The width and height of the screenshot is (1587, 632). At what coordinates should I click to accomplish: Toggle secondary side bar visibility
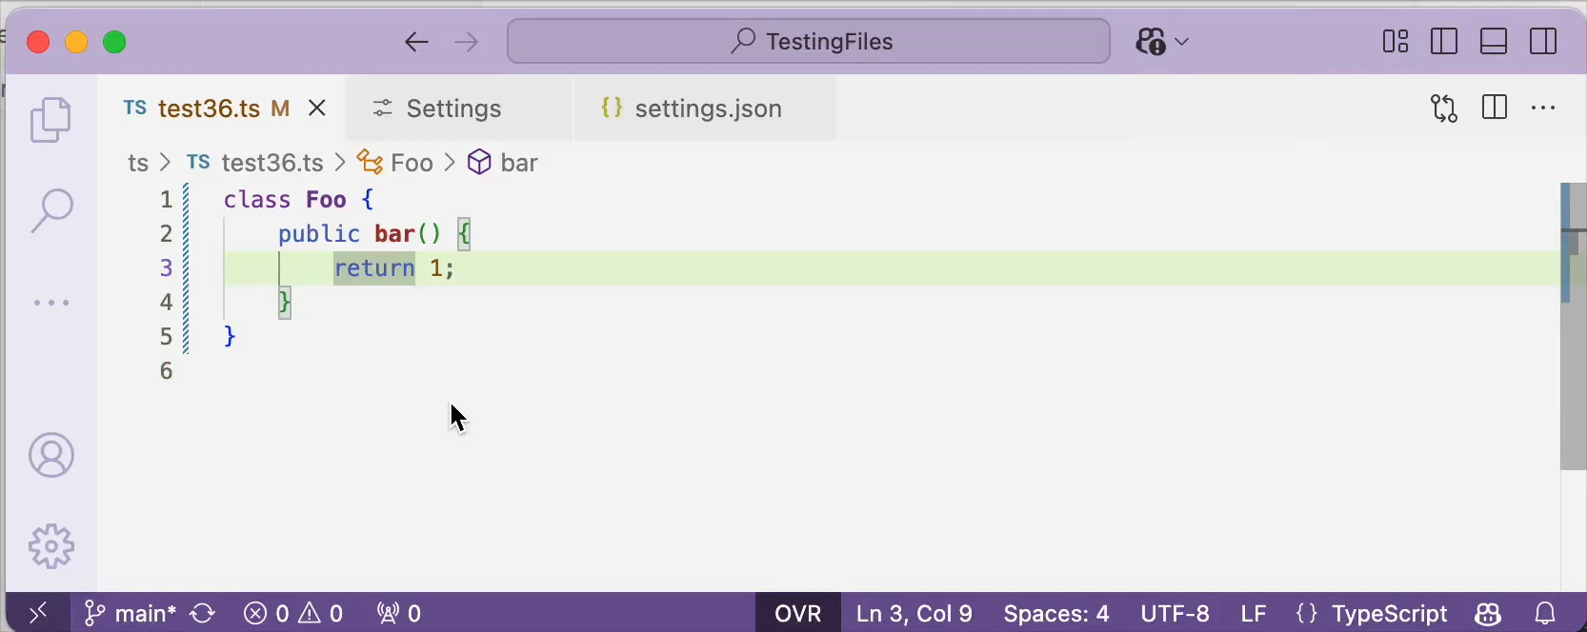click(x=1544, y=42)
